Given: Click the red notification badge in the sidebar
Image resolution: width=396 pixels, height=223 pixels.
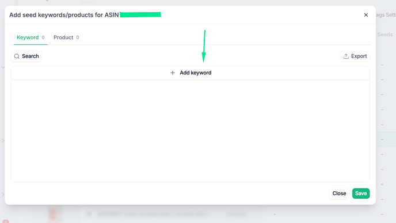Looking at the screenshot, I should click(x=6, y=221).
